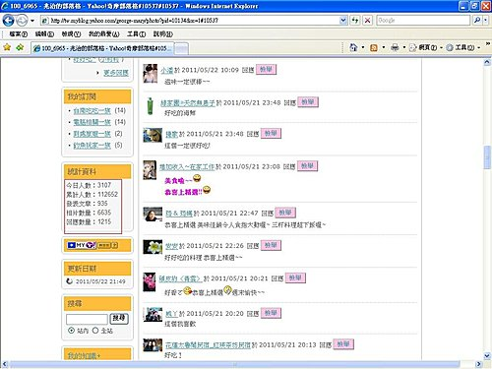The image size is (492, 369).
Task: Refresh the page with the green arrows icon
Action: tap(355, 21)
